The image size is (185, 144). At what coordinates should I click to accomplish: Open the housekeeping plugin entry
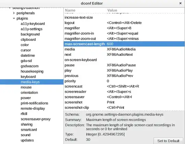point(32,71)
